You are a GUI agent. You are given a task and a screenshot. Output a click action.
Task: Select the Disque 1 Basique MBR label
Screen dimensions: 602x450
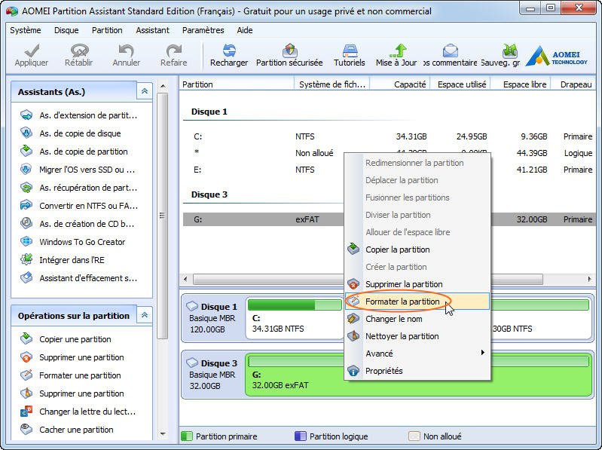click(213, 318)
